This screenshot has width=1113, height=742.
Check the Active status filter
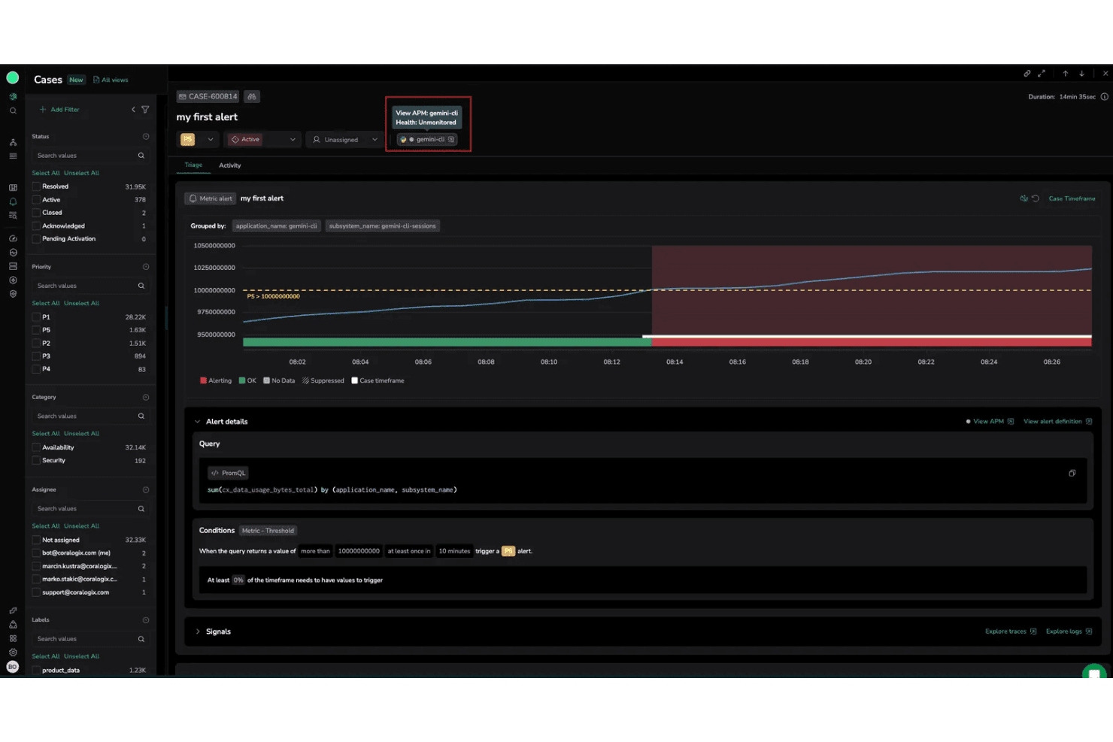36,200
